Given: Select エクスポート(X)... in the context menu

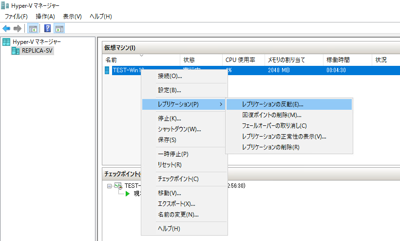Looking at the screenshot, I should [x=184, y=204].
